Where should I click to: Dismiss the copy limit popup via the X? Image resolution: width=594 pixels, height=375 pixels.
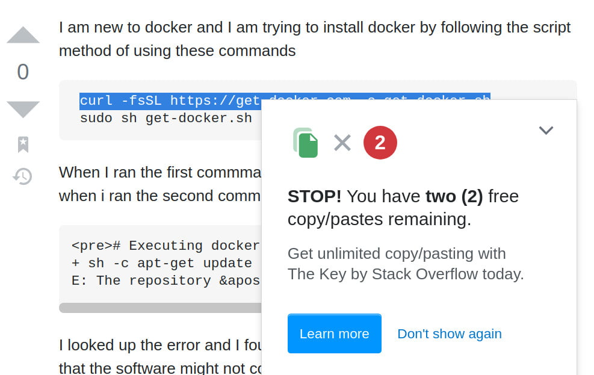coord(342,143)
